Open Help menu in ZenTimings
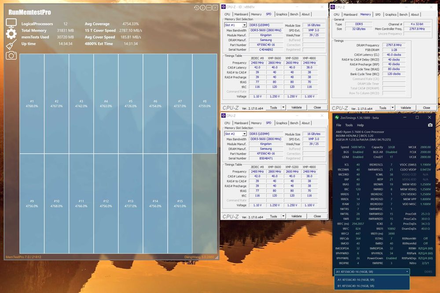Screen dimensions: 440x293 (x=360, y=125)
